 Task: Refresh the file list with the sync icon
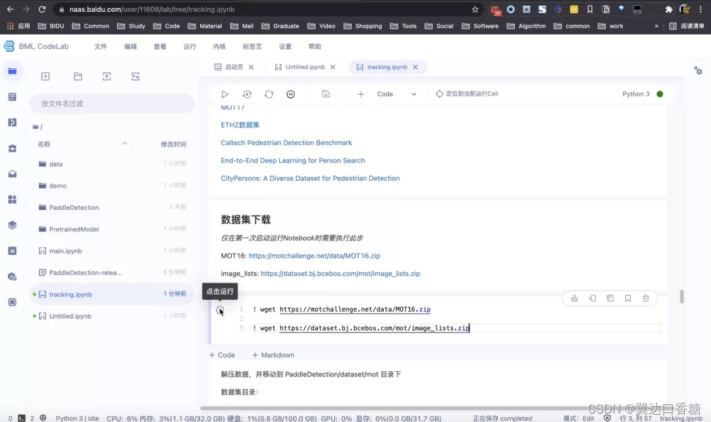point(135,76)
